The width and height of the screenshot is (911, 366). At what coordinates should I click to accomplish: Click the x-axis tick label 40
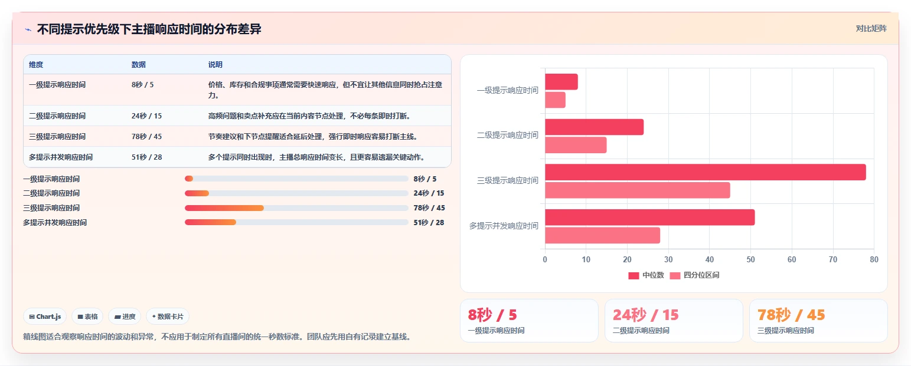[709, 259]
